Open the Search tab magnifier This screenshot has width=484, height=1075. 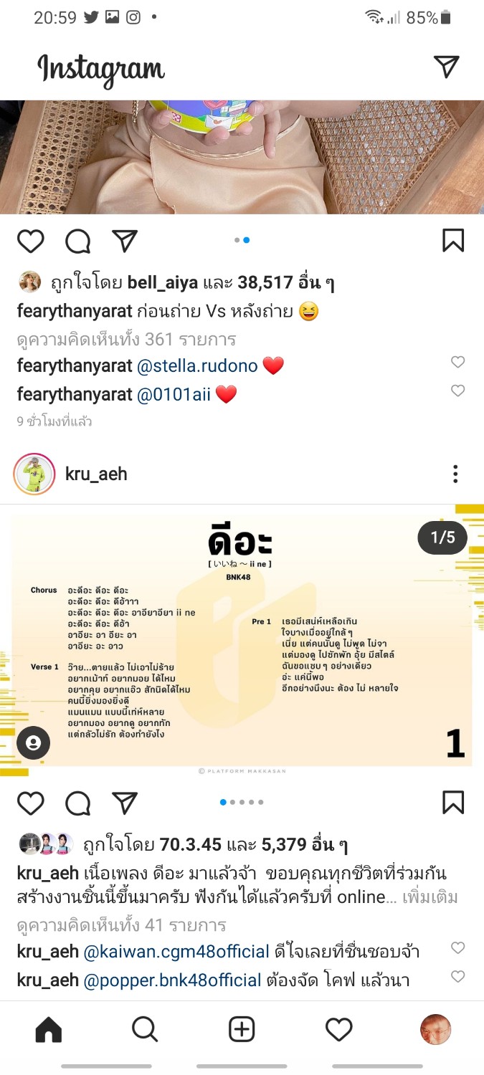(145, 1030)
